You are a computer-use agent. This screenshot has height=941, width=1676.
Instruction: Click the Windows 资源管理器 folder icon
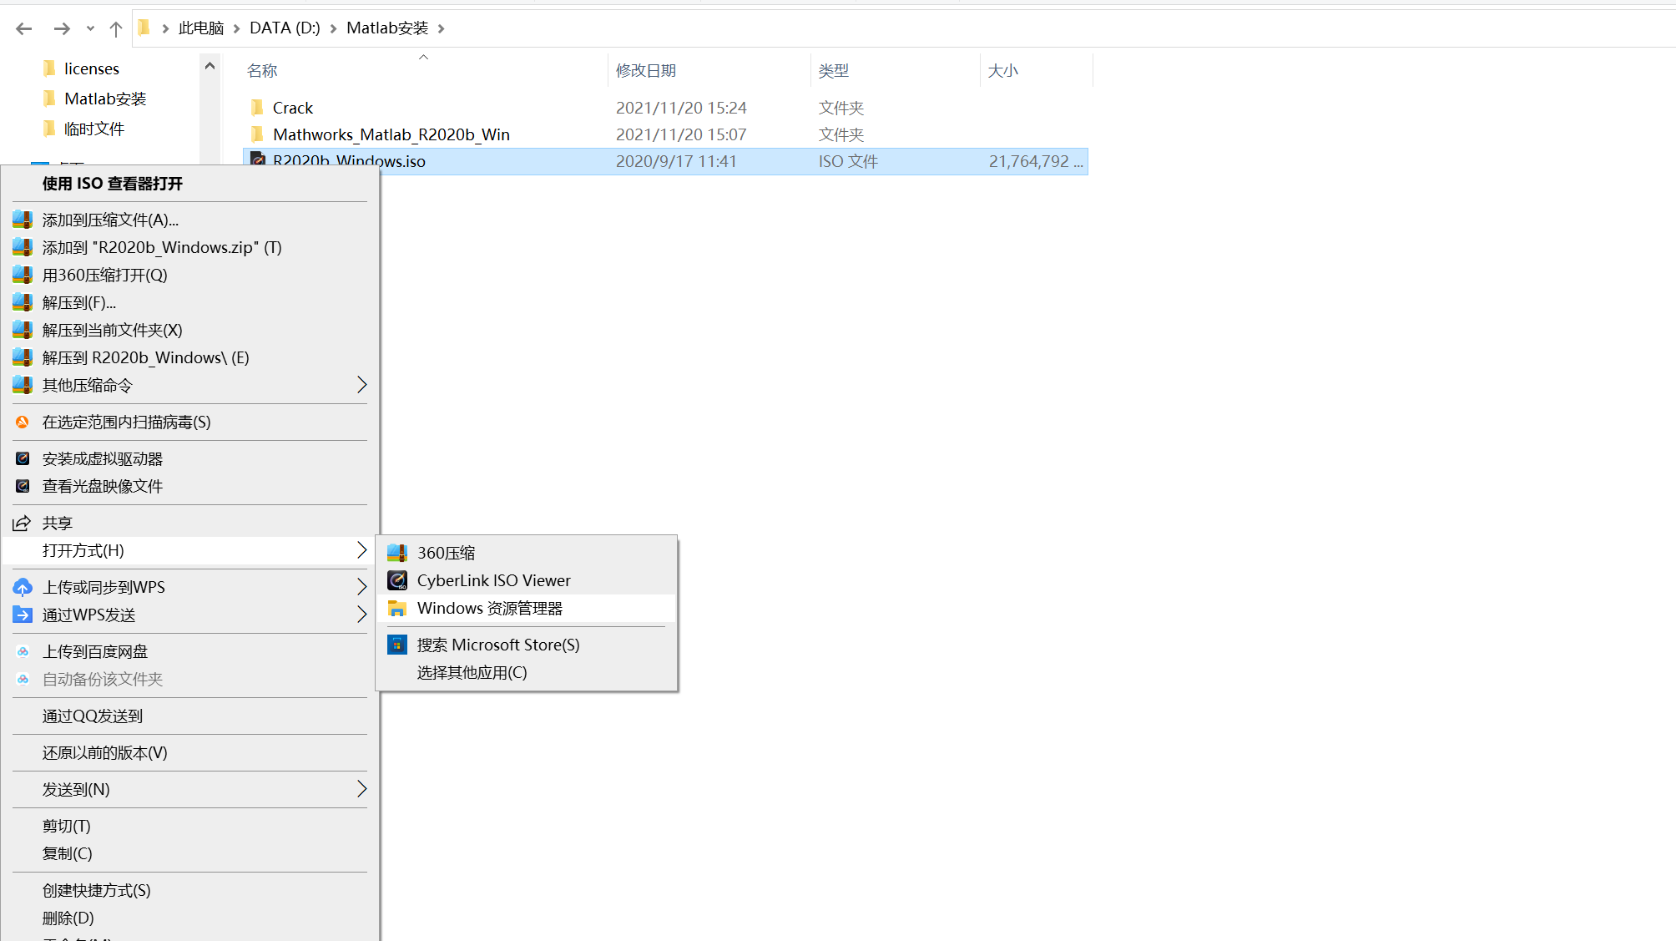[x=397, y=608]
